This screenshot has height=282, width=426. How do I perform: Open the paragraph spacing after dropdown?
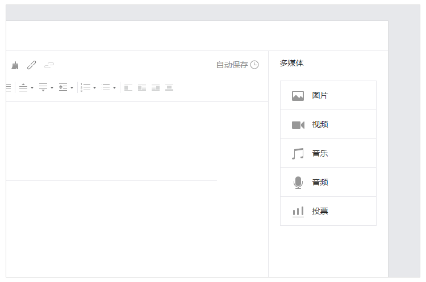coord(45,88)
